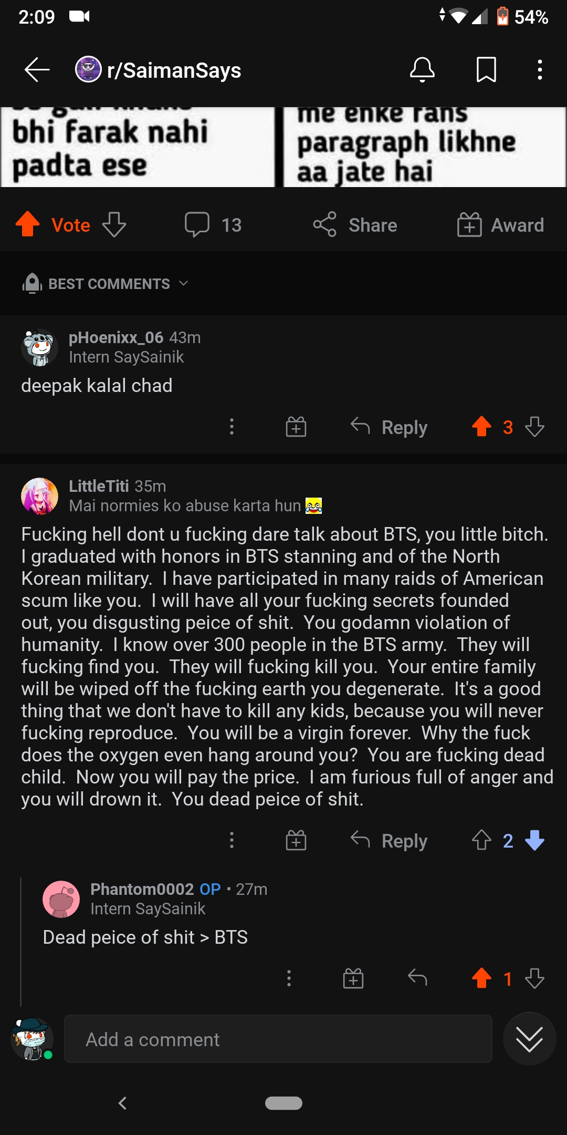The height and width of the screenshot is (1135, 567).
Task: Reply to LittleTiti's comment
Action: tap(388, 841)
